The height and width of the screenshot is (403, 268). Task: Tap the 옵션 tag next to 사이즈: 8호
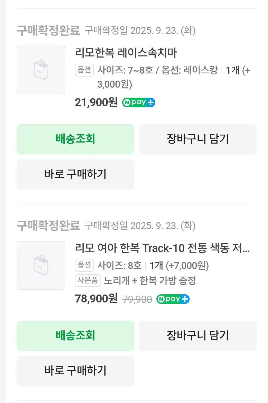[x=84, y=265]
